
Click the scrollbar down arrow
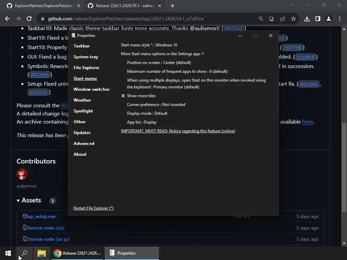[x=344, y=243]
